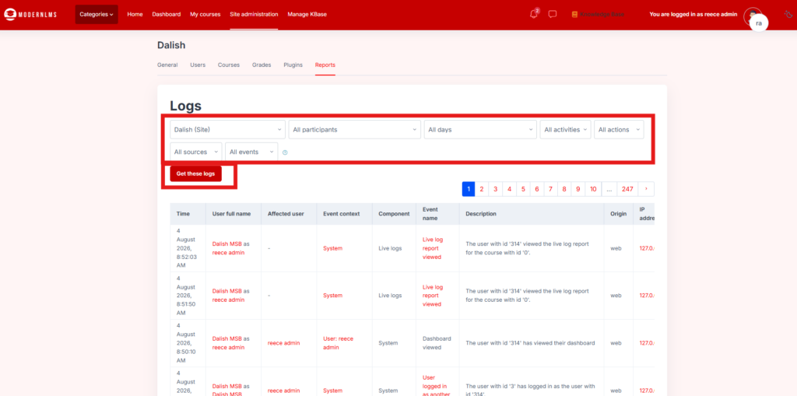
Task: Switch to the Grades tab
Action: click(262, 65)
